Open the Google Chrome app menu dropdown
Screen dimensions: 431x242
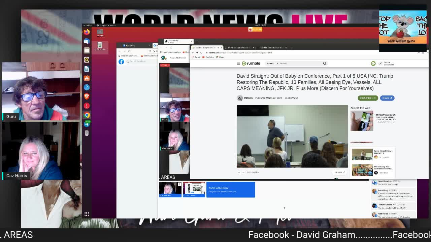pos(106,25)
